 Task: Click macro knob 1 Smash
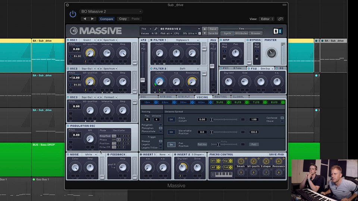241,161
